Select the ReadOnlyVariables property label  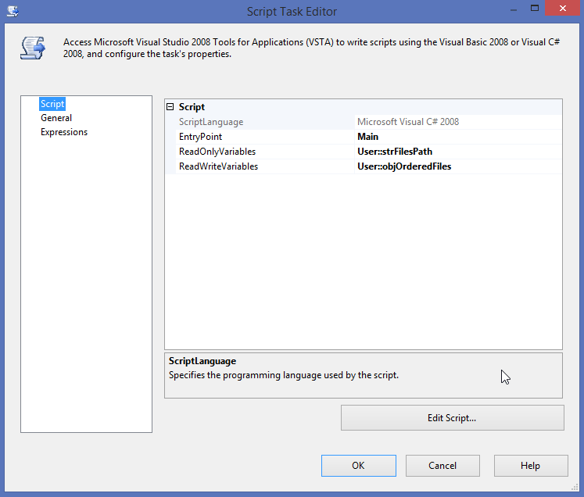pyautogui.click(x=217, y=152)
